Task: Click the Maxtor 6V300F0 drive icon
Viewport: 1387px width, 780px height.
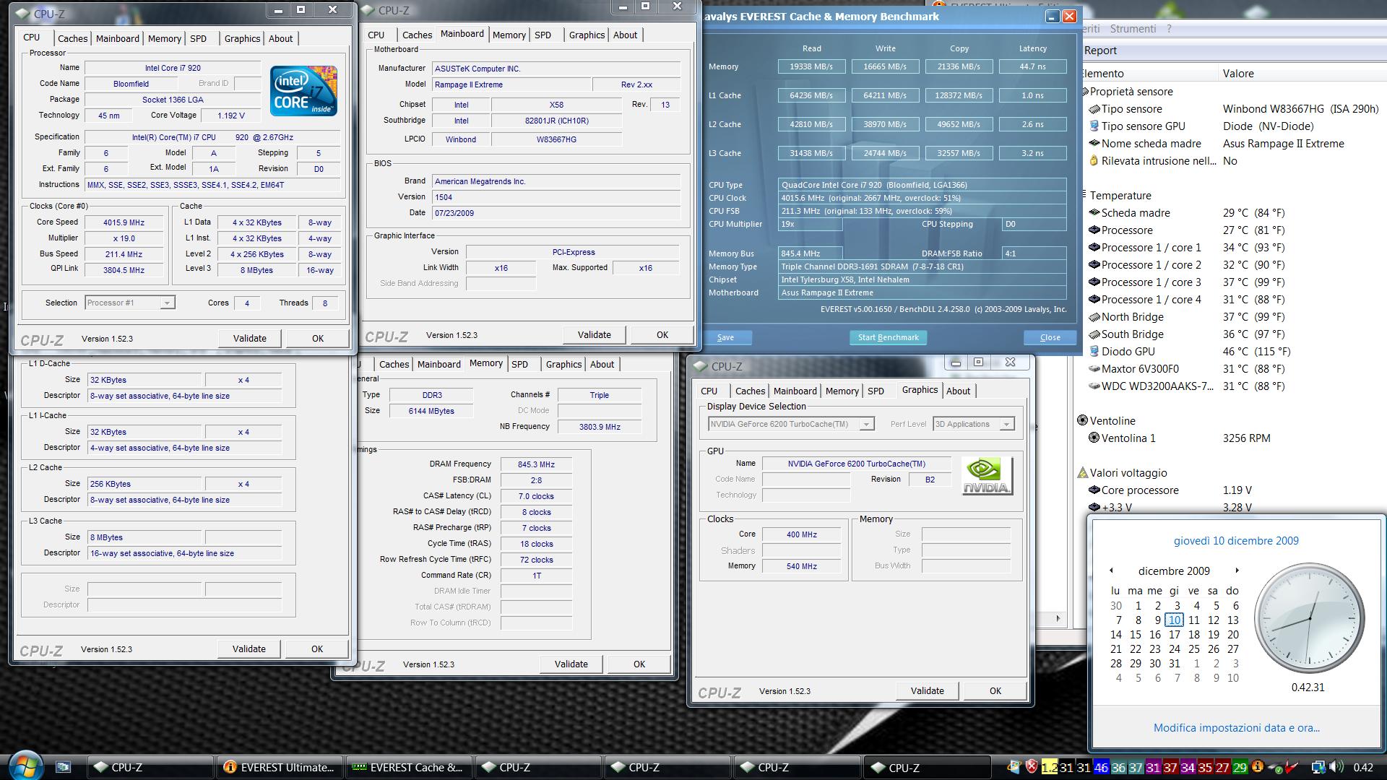Action: tap(1094, 369)
